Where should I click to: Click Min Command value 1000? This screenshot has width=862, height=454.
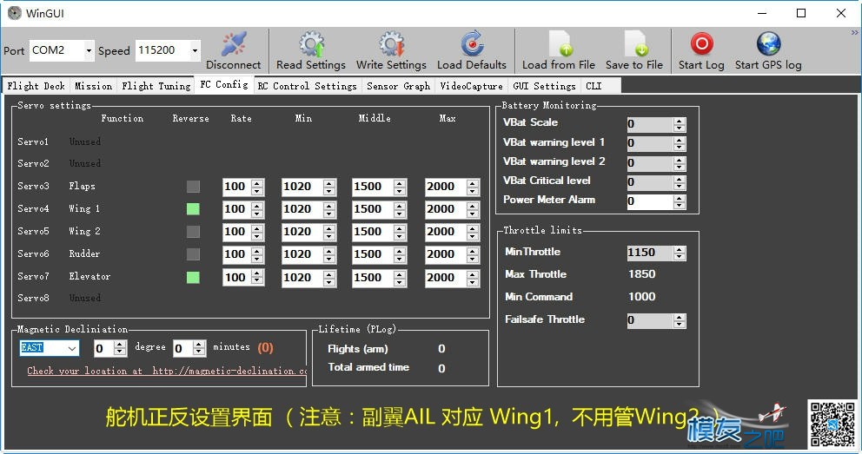coord(641,296)
